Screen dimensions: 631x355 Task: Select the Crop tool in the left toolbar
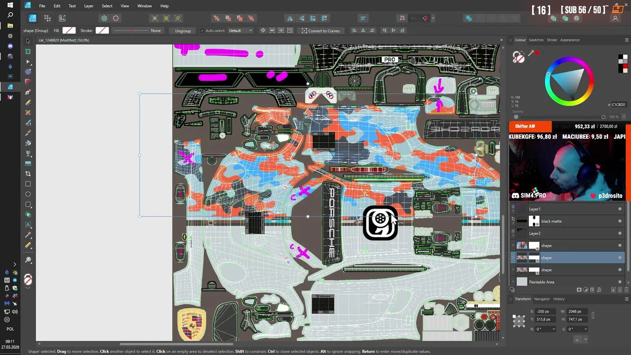28,174
